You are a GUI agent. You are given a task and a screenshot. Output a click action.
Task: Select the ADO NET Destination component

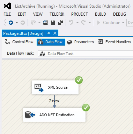[54, 115]
